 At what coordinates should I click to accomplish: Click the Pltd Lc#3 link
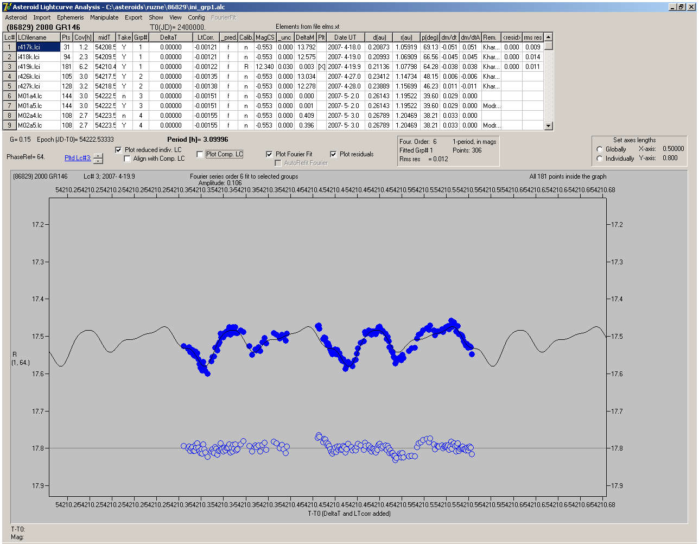[x=78, y=158]
